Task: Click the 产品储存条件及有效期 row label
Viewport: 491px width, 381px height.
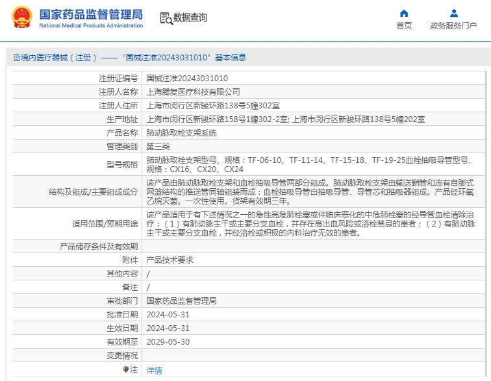Action: pos(99,247)
